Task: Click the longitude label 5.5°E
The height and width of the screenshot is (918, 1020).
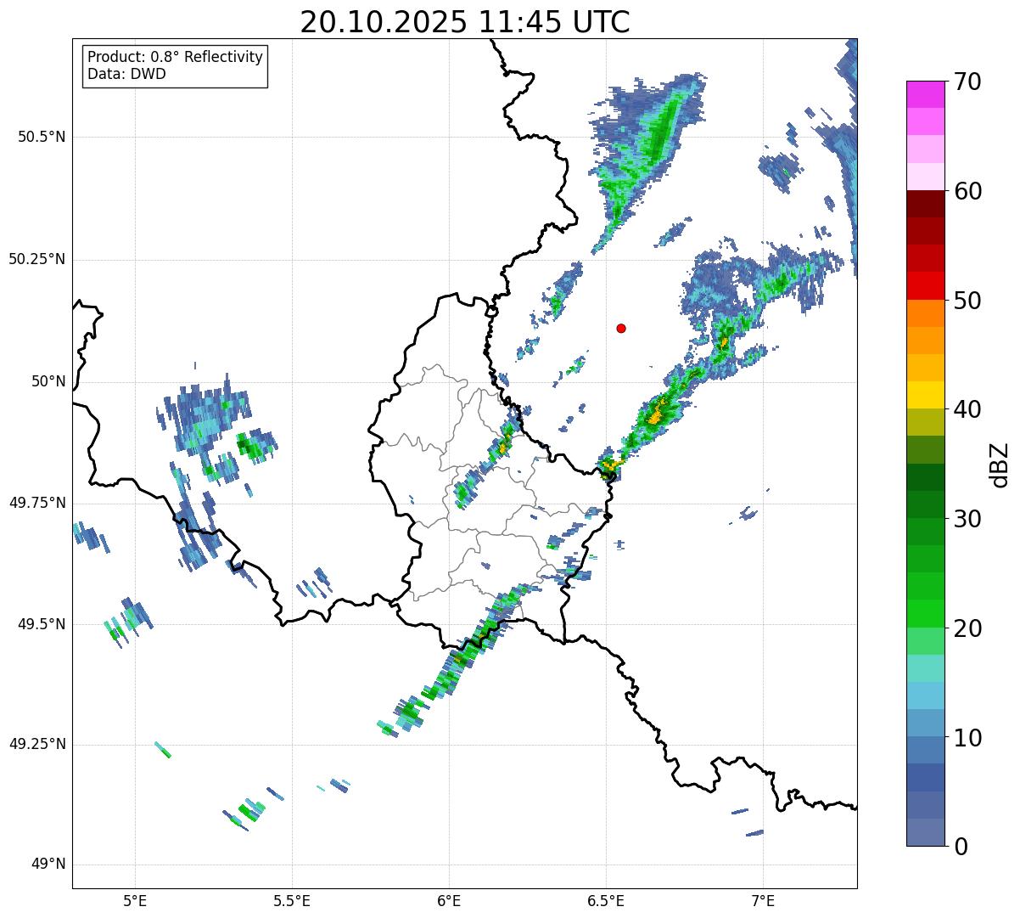Action: tap(292, 901)
